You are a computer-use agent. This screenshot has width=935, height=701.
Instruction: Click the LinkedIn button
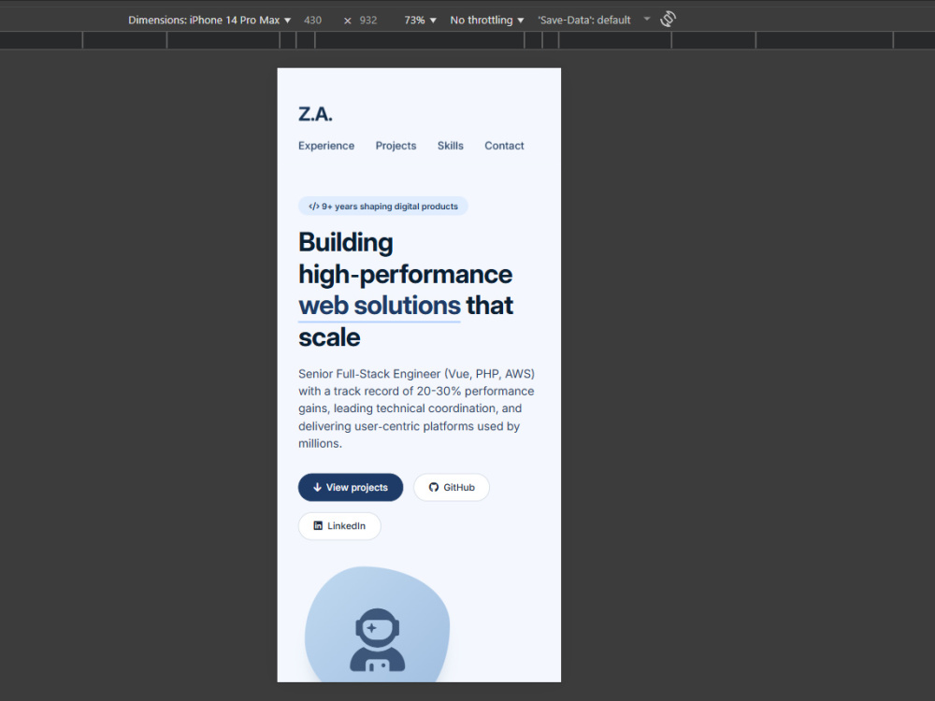[339, 525]
